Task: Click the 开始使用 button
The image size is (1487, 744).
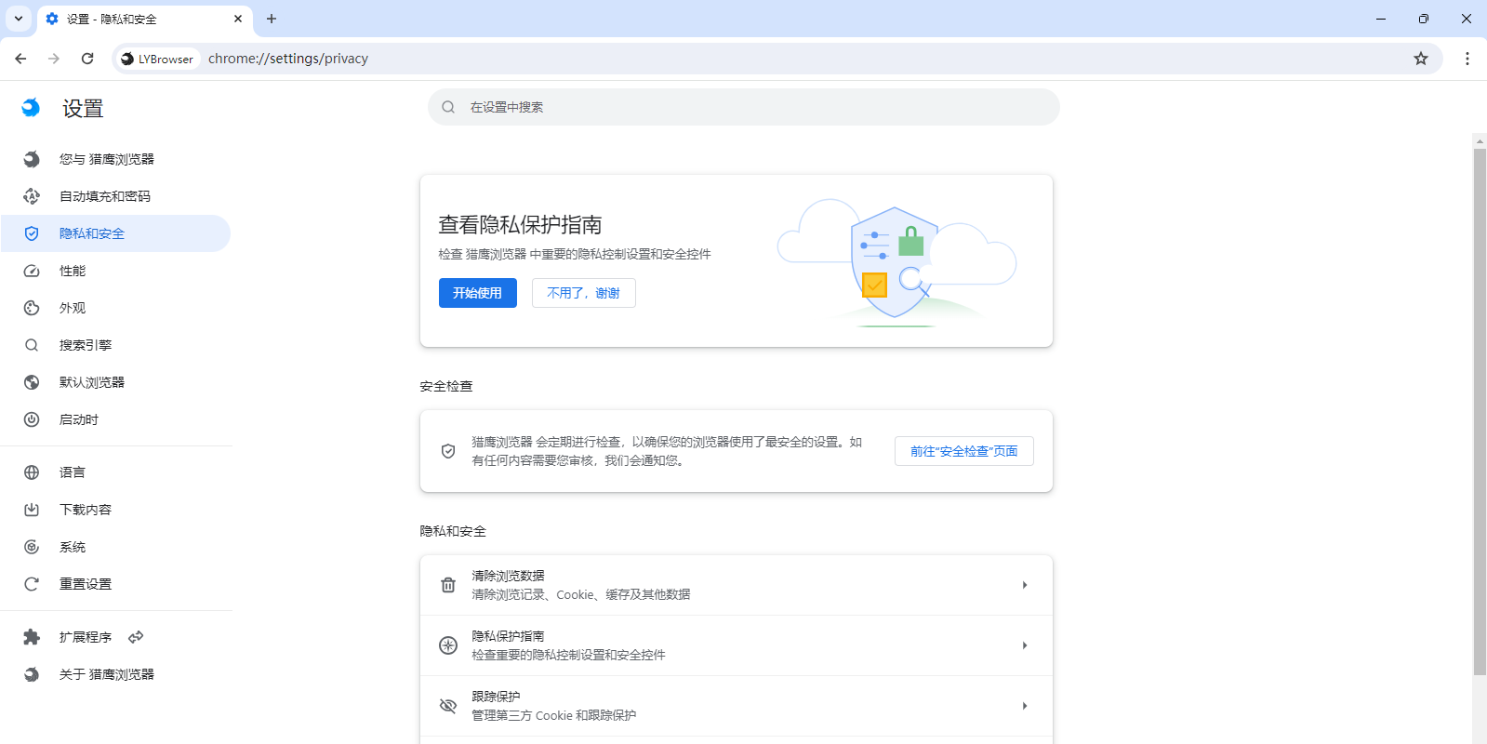Action: [x=477, y=293]
